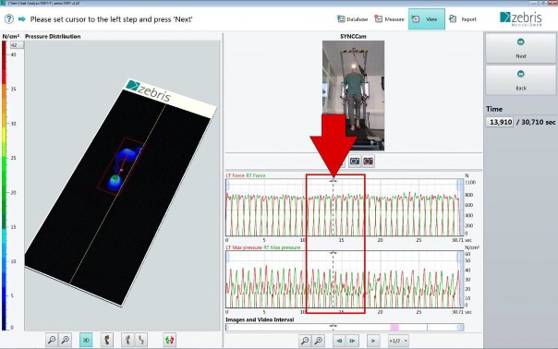The height and width of the screenshot is (349, 558).
Task: Click the 'Pressure Distribution' heading
Action: [x=53, y=36]
